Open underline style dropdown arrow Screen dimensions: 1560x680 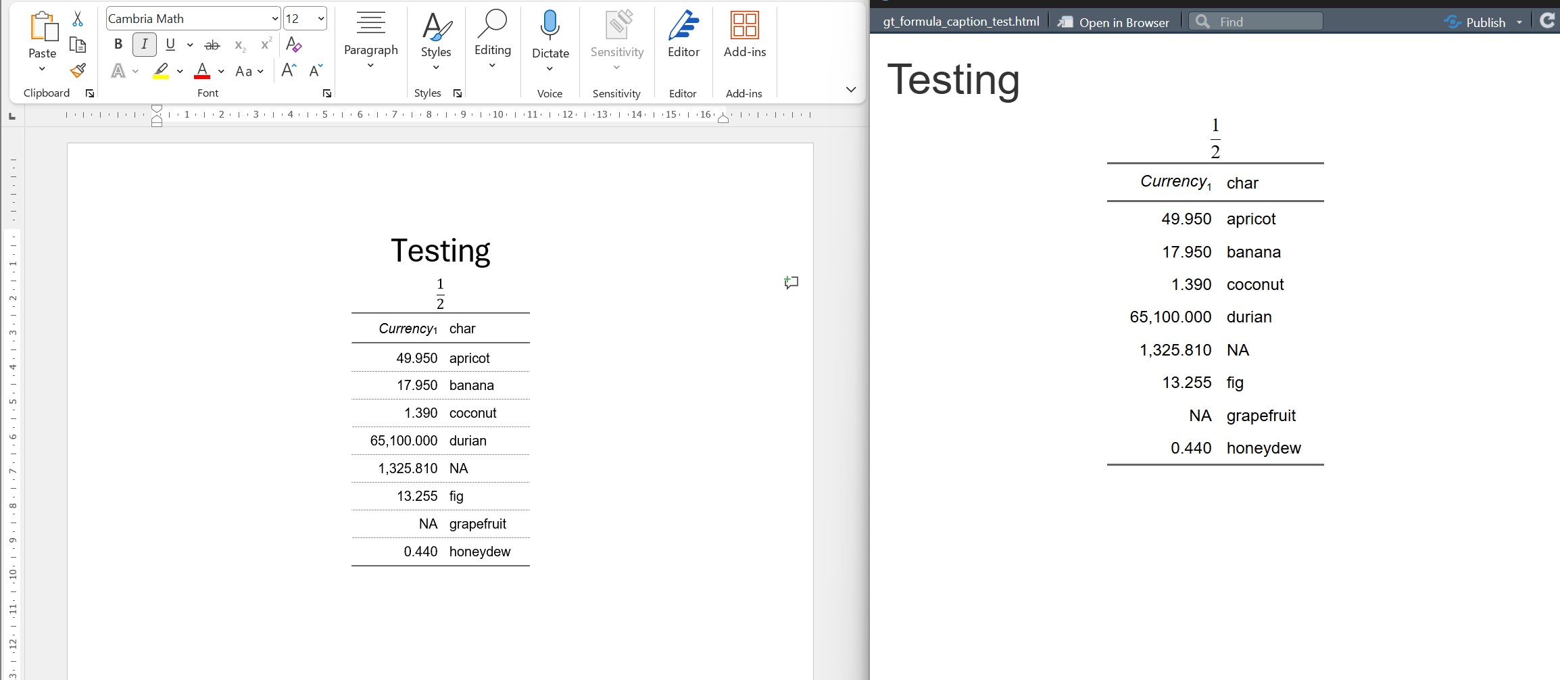(x=190, y=45)
